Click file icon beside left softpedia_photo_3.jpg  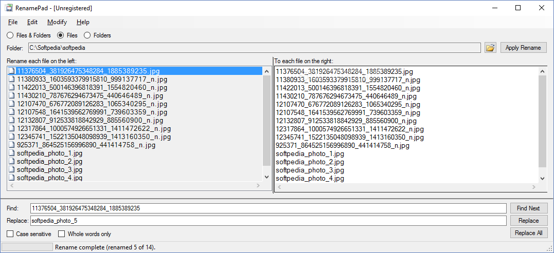click(x=12, y=169)
